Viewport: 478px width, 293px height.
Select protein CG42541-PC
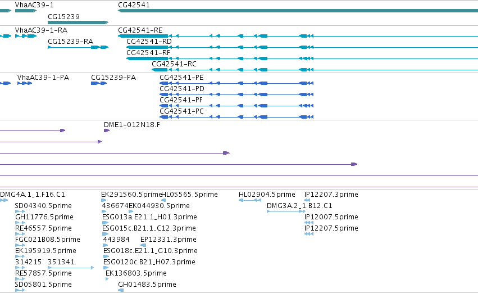[x=181, y=111]
